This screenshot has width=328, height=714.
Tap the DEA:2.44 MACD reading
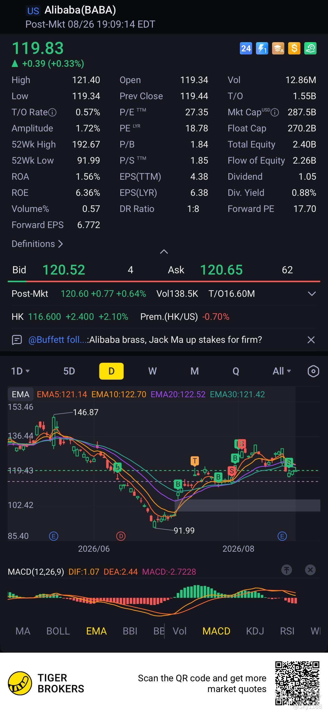coord(121,572)
